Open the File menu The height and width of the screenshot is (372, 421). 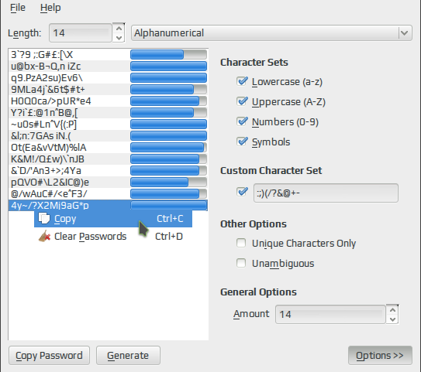18,8
